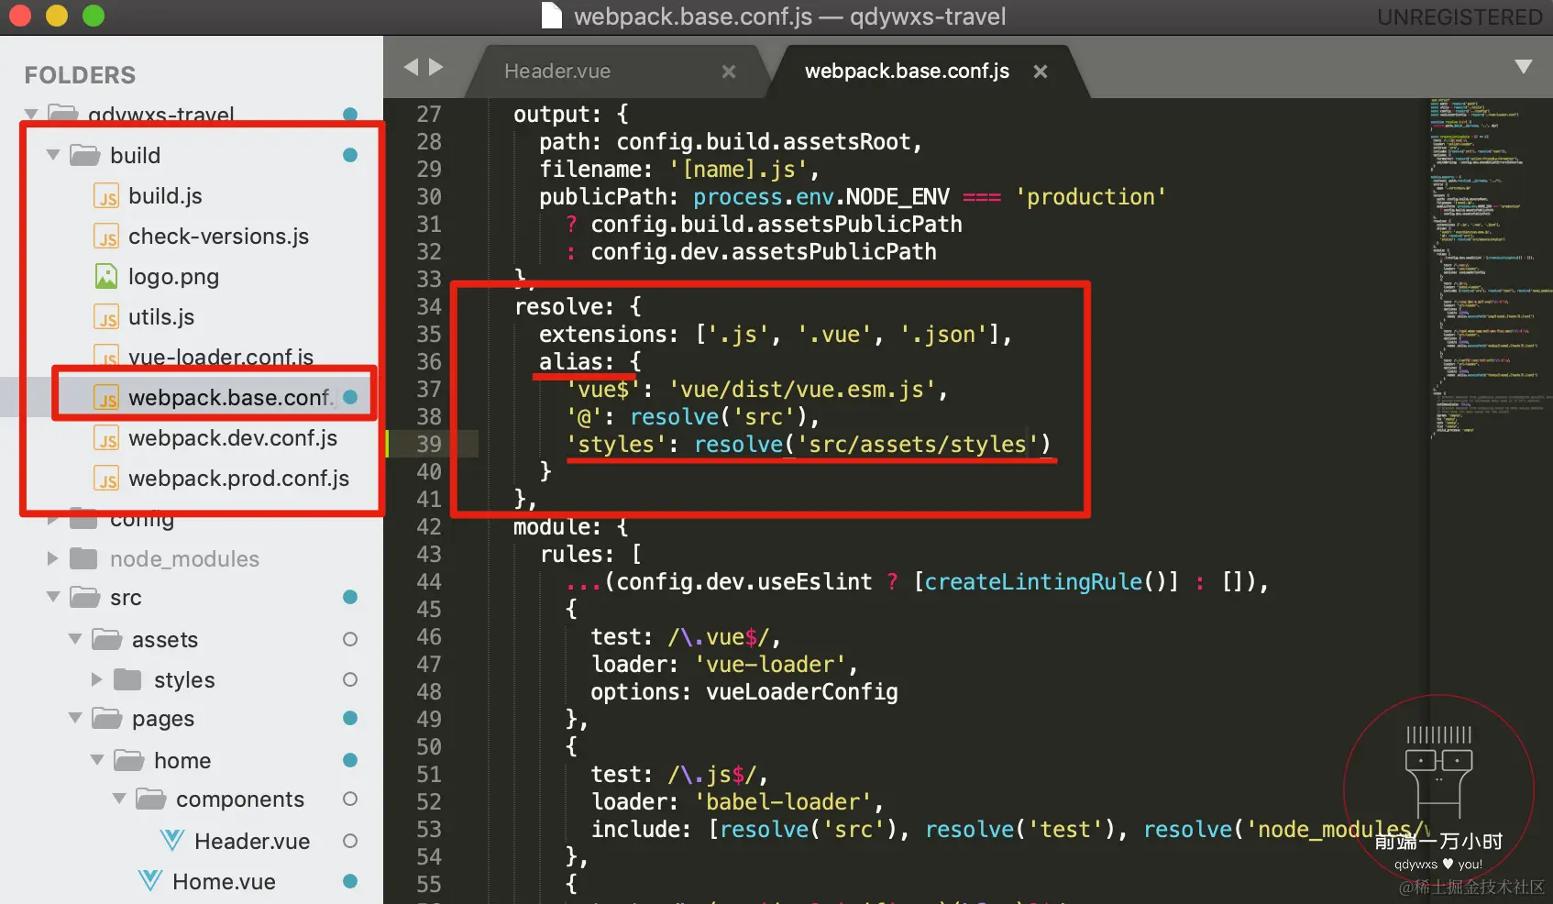Click the JS icon beside utils.js
Screen dimensions: 1553x904
pos(106,317)
